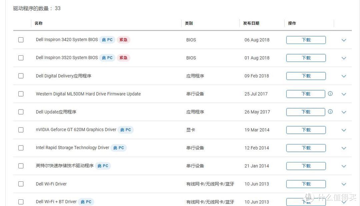
Task: Expand Dell Inspiron 3520 System BIOS details
Action: click(344, 58)
